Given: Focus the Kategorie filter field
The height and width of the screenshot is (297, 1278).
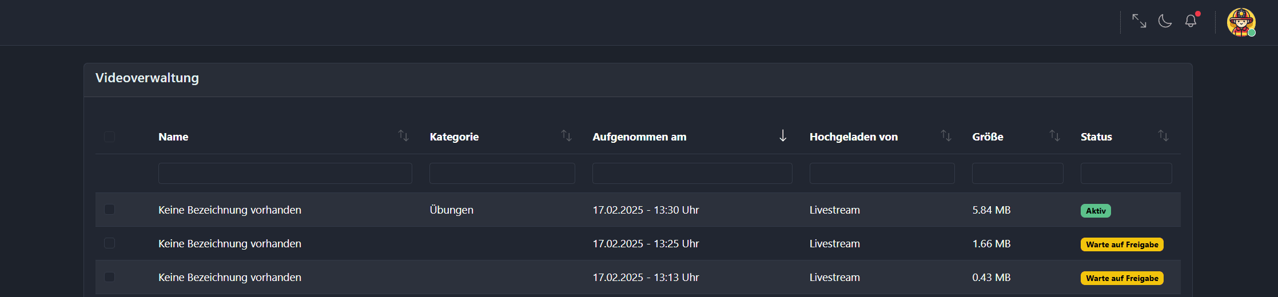Looking at the screenshot, I should 502,173.
